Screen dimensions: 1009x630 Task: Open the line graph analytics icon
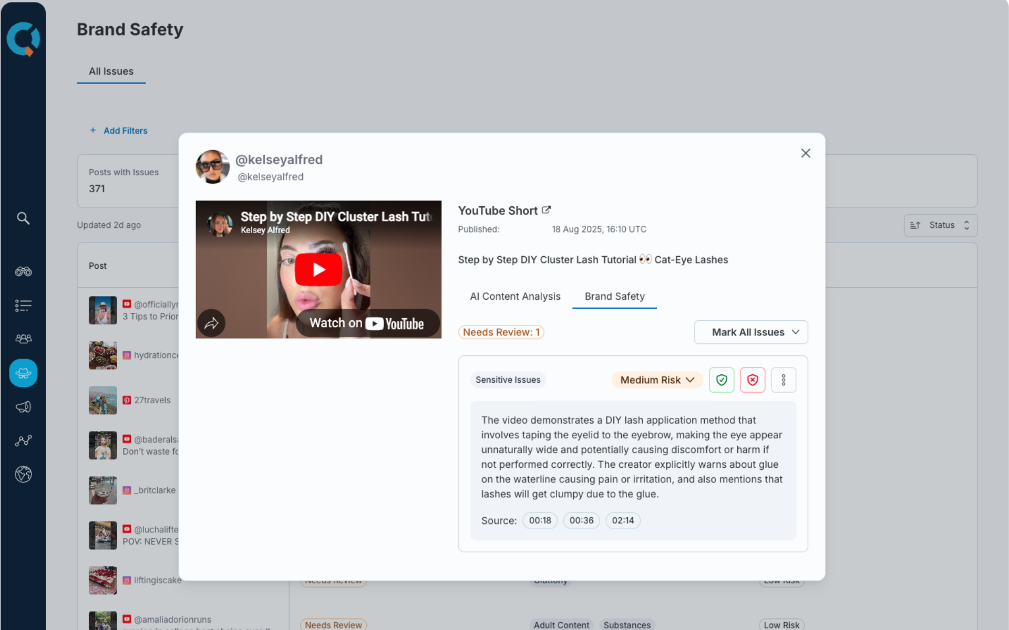(23, 440)
